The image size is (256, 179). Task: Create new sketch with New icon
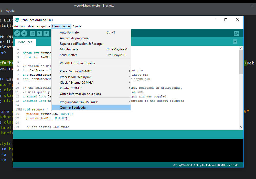pyautogui.click(x=32, y=33)
